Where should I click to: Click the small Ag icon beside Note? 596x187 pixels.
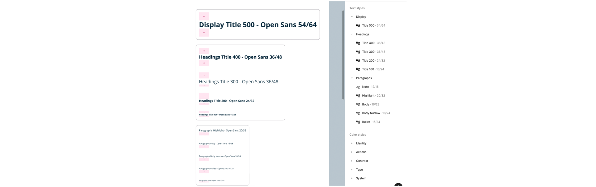(358, 87)
